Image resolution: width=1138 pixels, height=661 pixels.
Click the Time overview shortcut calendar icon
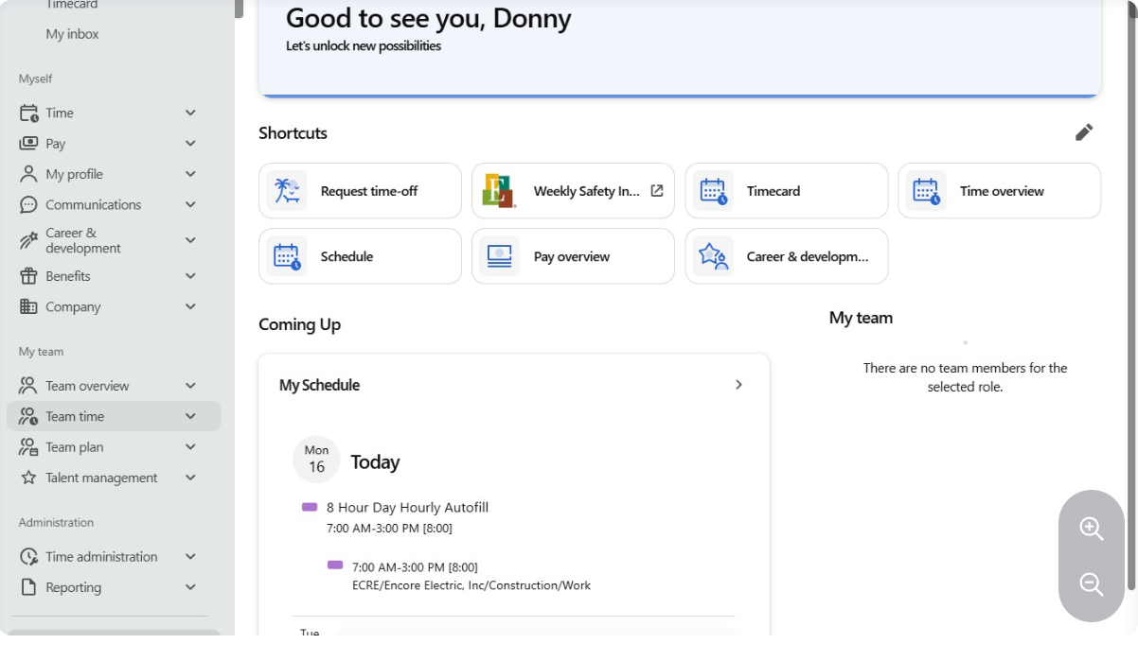pyautogui.click(x=926, y=191)
